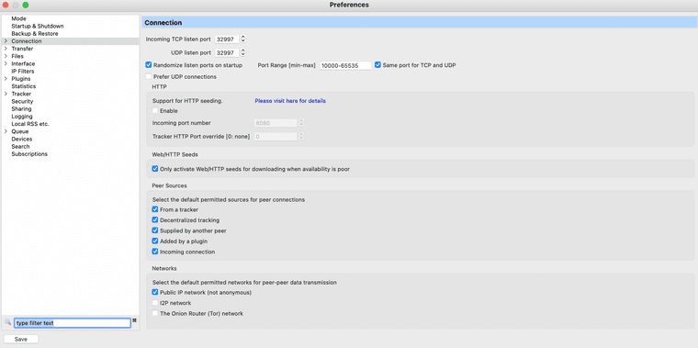Open Search settings
The image size is (698, 348).
coord(20,146)
